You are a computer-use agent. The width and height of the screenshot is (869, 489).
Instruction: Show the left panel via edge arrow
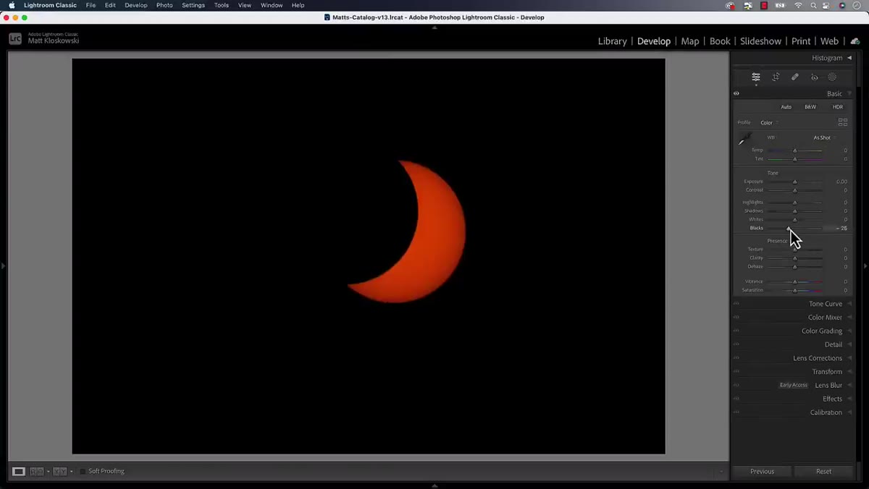[3, 266]
